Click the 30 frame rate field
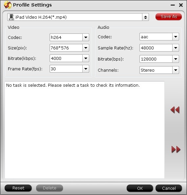 click(66, 69)
